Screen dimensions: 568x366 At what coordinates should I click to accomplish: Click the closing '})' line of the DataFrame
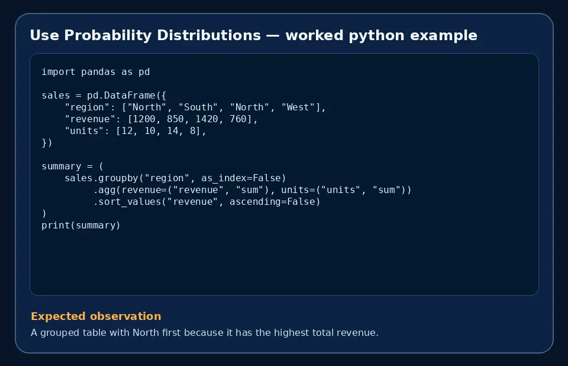47,143
